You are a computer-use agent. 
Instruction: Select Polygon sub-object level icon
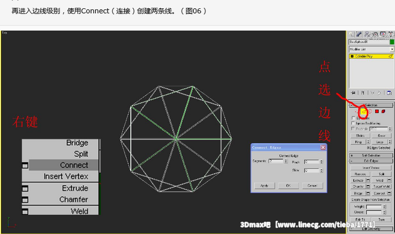[x=377, y=111]
